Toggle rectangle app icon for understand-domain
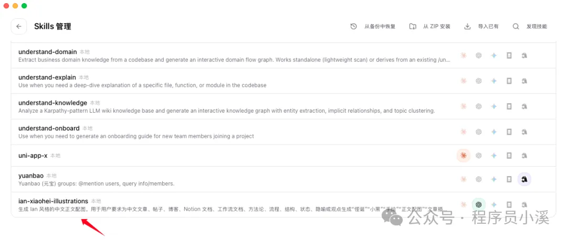This screenshot has width=567, height=240. (509, 56)
